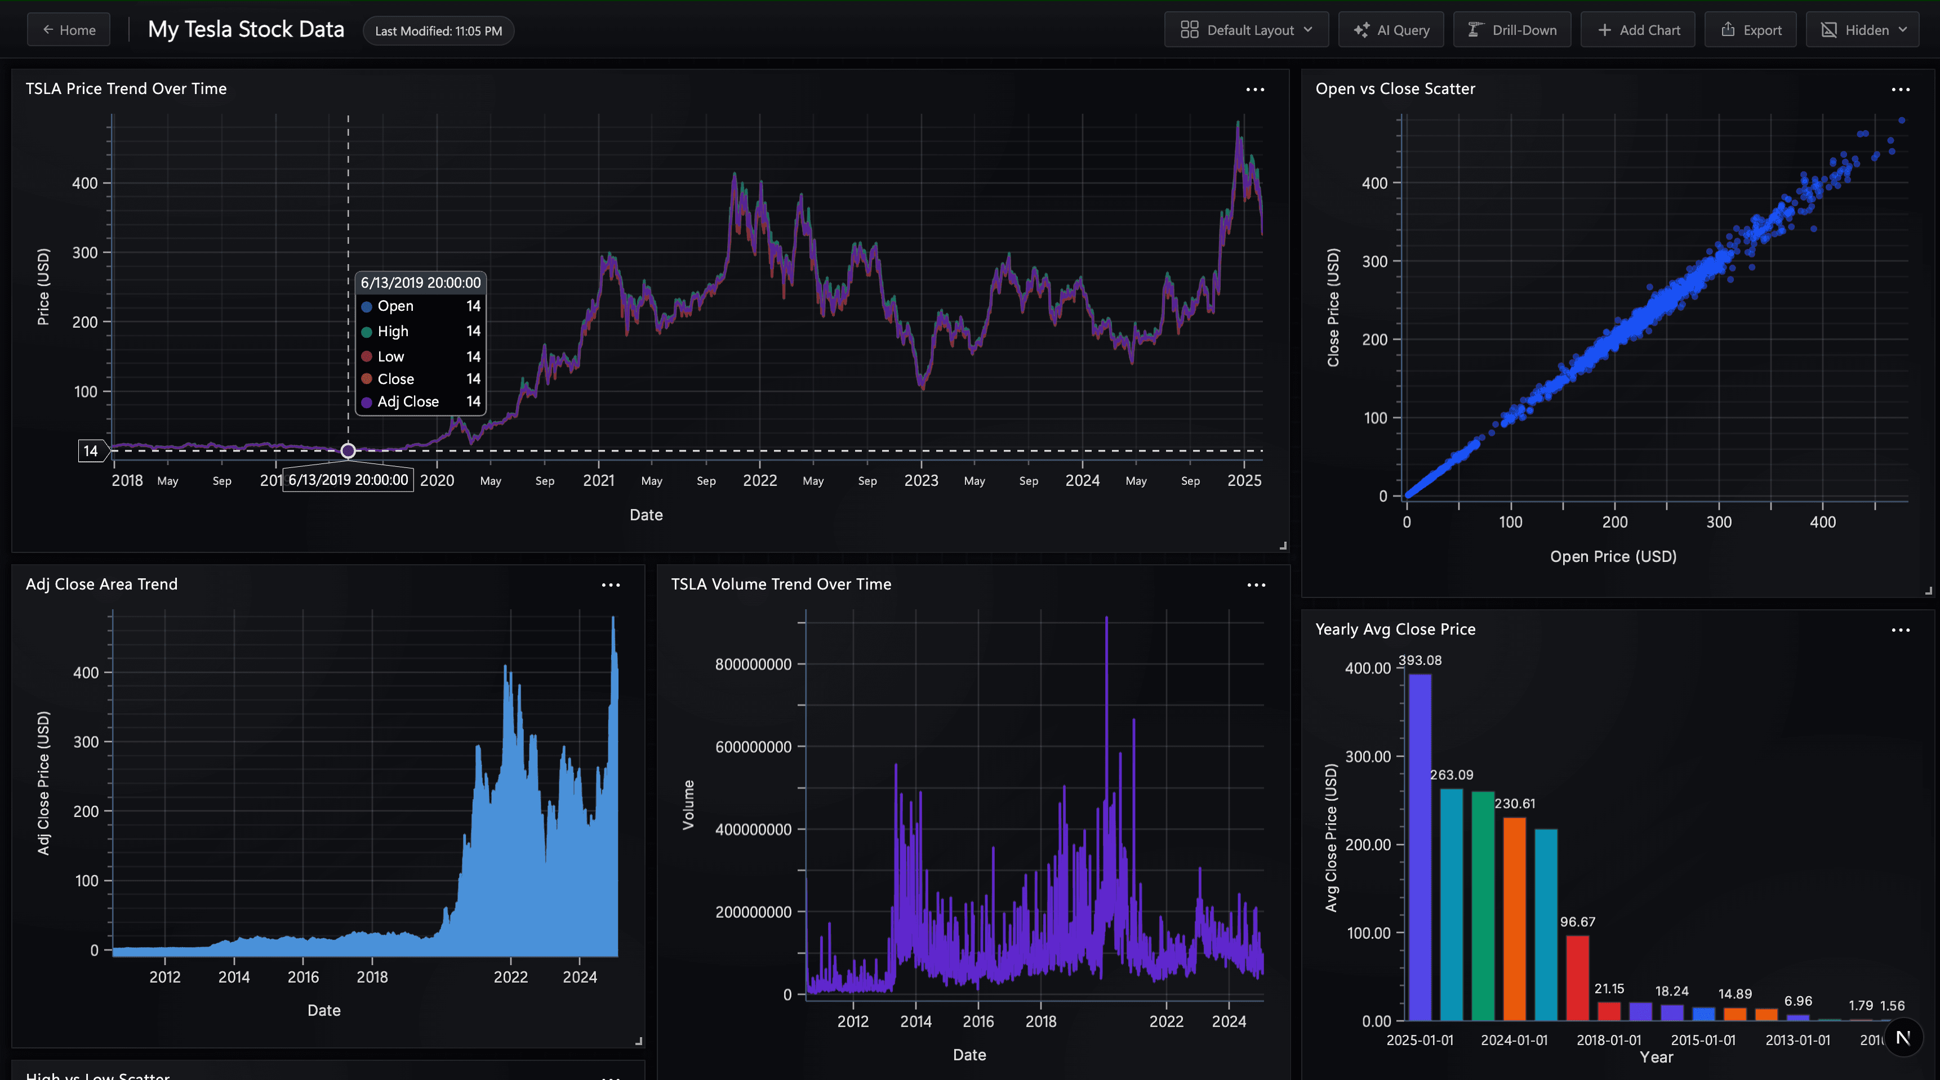Click the round N badge icon
This screenshot has width=1940, height=1080.
(x=1903, y=1038)
